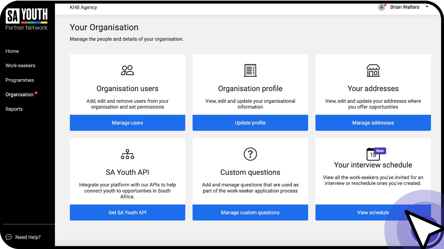Screen dimensions: 444x249
Task: Click the Custom questions heading
Action: [250, 172]
